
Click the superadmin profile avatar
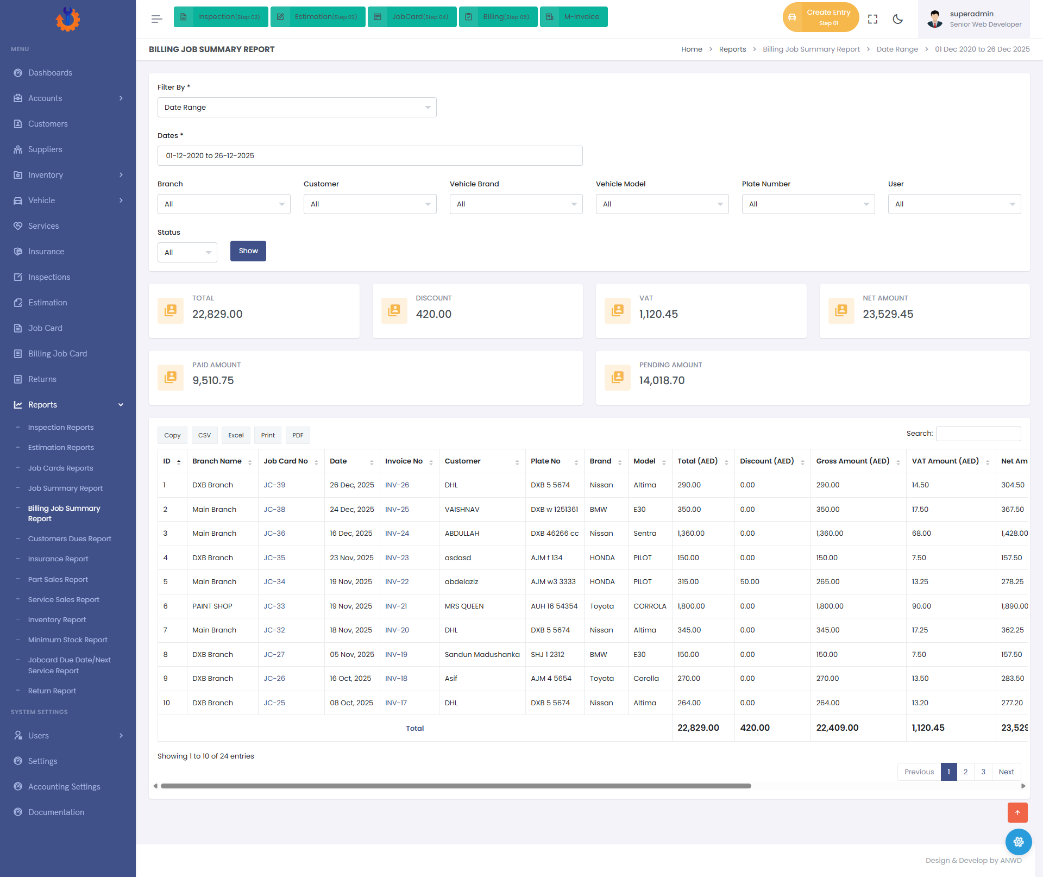[x=935, y=19]
